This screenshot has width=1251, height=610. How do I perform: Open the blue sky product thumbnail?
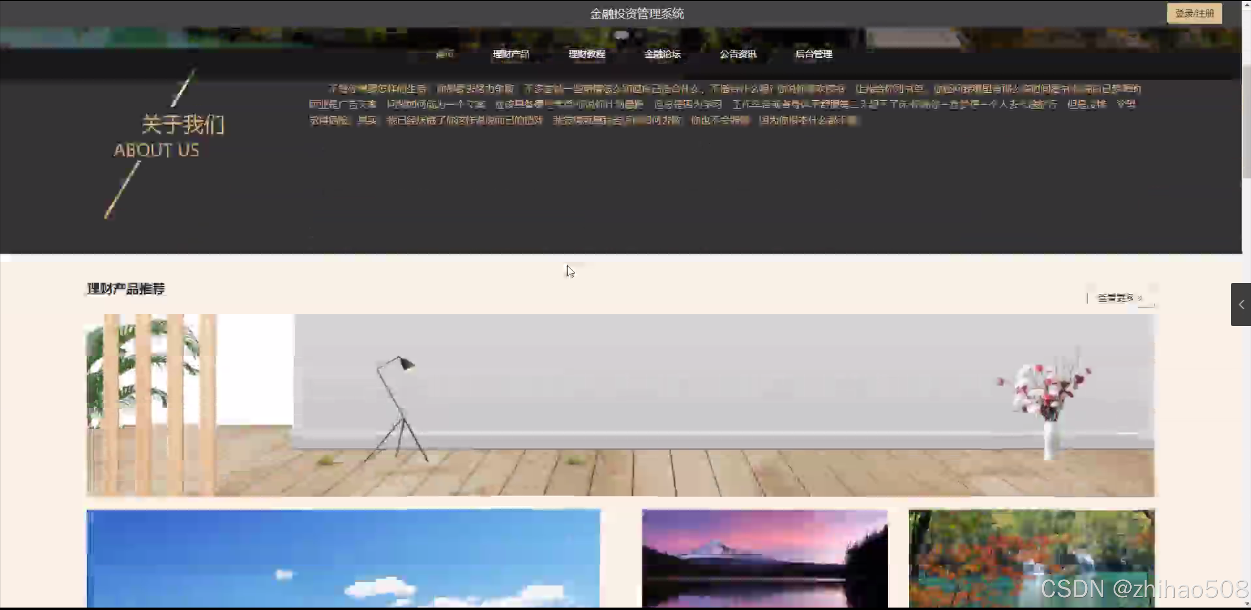(x=343, y=558)
